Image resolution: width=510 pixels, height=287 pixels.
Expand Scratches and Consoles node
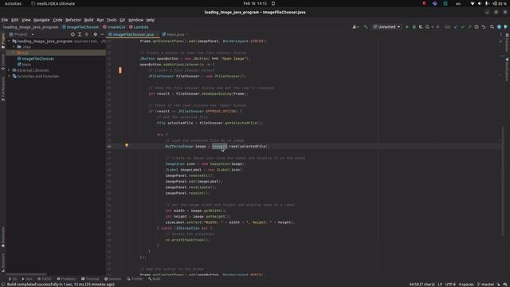(9, 77)
